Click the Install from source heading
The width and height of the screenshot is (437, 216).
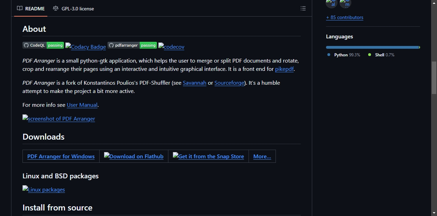coord(57,208)
